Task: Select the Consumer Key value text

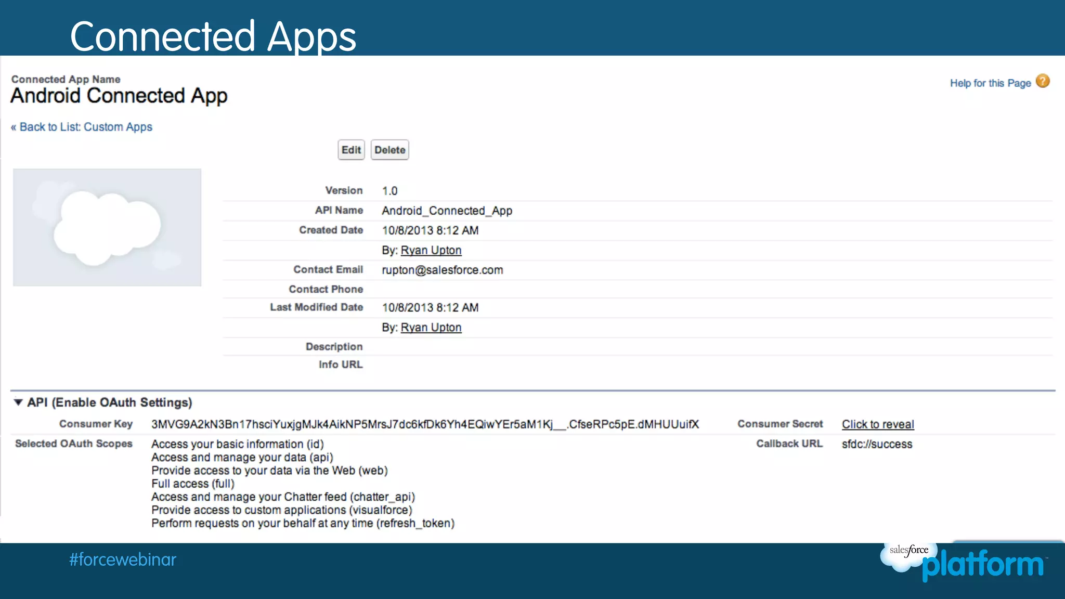Action: [x=425, y=424]
